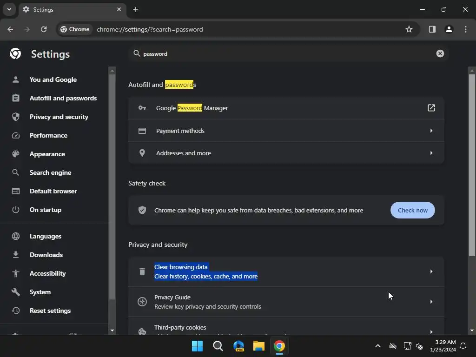Click the wrench icon beside System
The image size is (476, 357).
click(16, 292)
